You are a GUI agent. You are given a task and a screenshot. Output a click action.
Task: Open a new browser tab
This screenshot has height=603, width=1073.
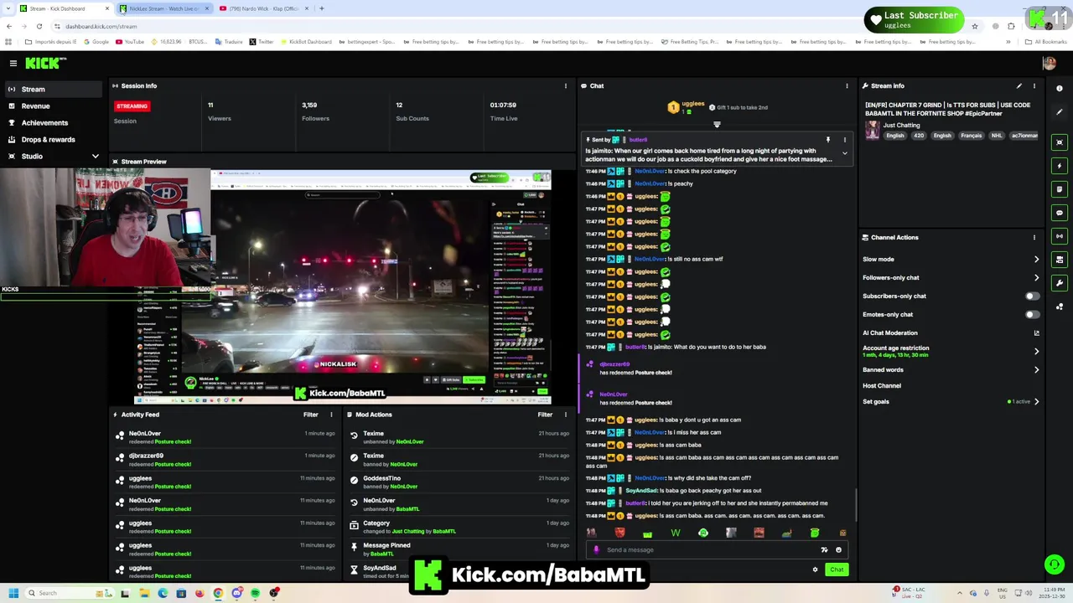click(x=322, y=8)
